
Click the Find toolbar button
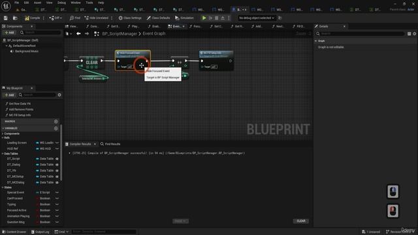(75, 18)
